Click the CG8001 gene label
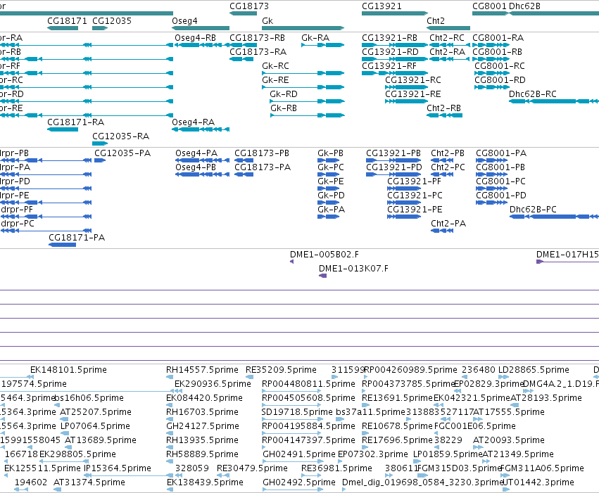This screenshot has width=599, height=493. pos(489,6)
